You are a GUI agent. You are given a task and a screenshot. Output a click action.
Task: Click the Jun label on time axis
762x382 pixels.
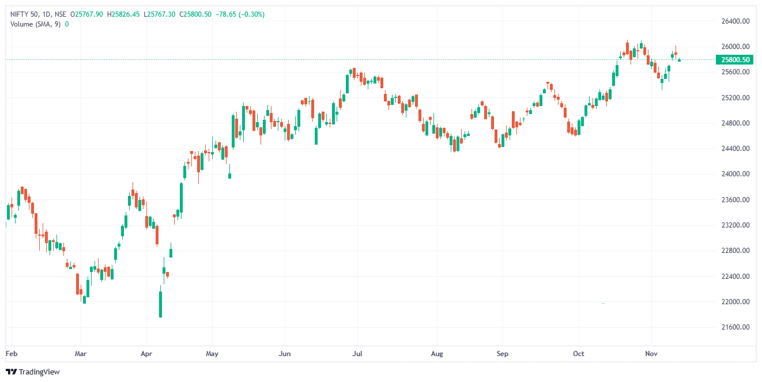(x=284, y=354)
